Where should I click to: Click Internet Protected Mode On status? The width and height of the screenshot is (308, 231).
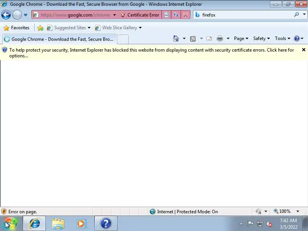187,211
